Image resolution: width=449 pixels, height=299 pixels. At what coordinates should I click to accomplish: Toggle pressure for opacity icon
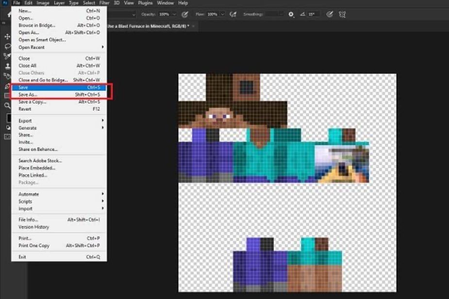[185, 14]
